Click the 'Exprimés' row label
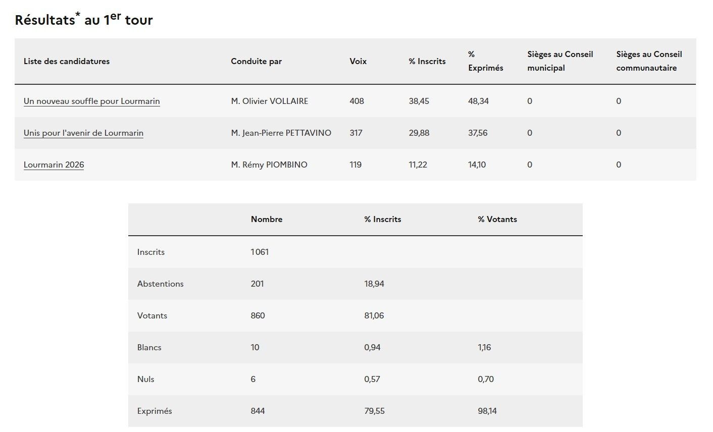Image resolution: width=713 pixels, height=432 pixels. pos(155,411)
